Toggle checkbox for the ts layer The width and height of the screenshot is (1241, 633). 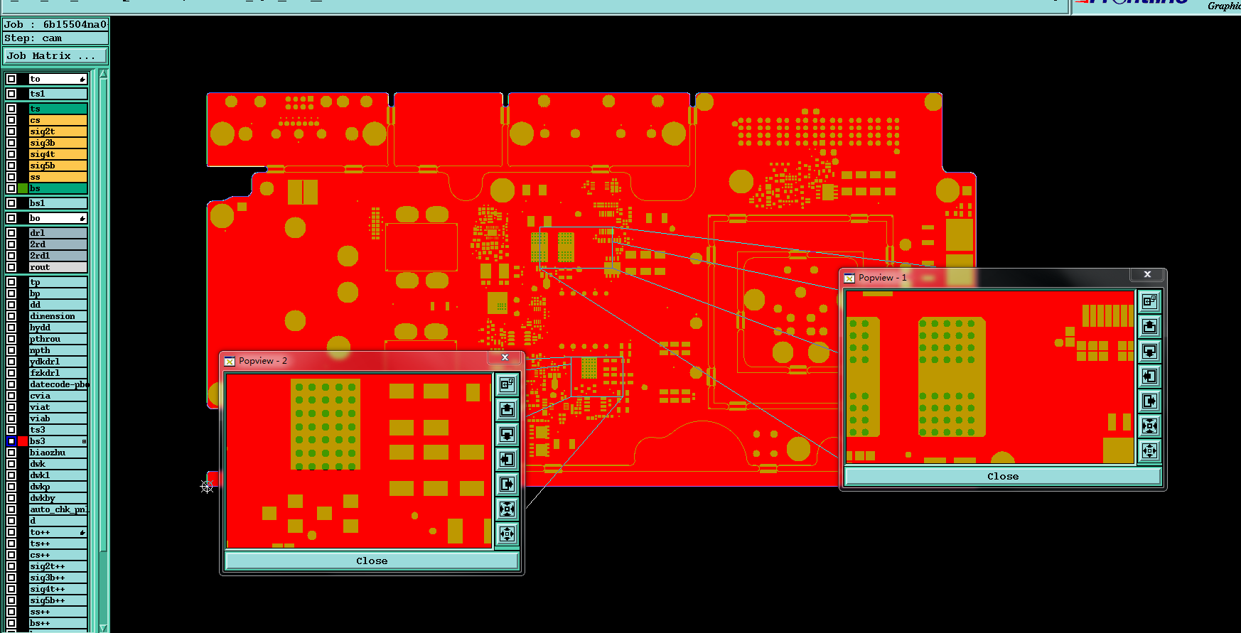pos(11,109)
